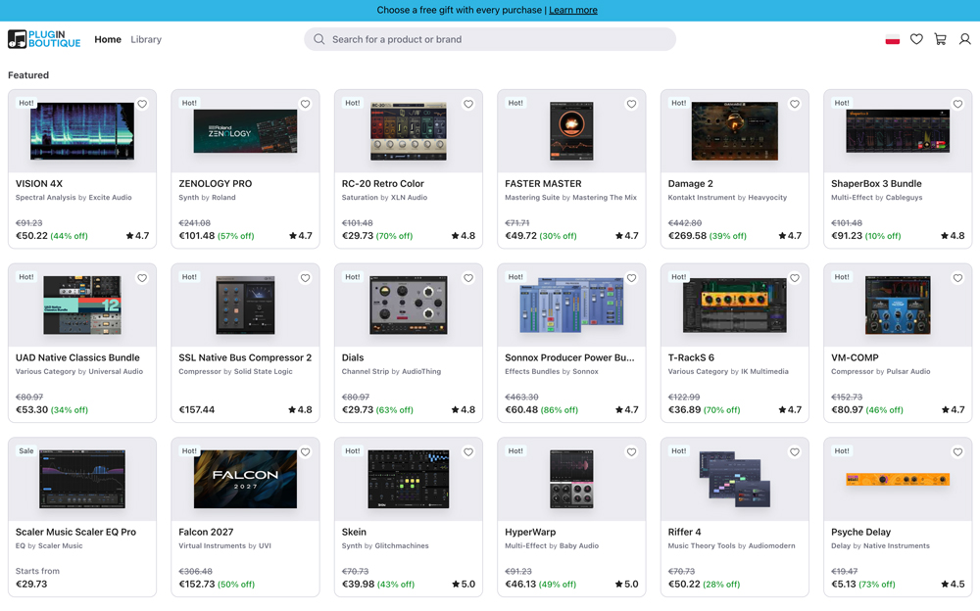Click the Hot! badge on T-RackS 6
Screen dimensions: 980x611
click(x=679, y=277)
